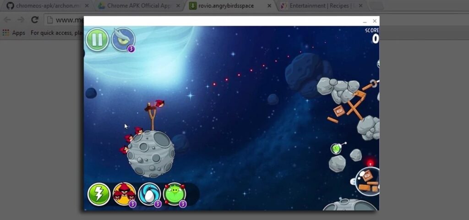The width and height of the screenshot is (469, 220).
Task: Click the large cratered gray planet
Action: coord(151,154)
